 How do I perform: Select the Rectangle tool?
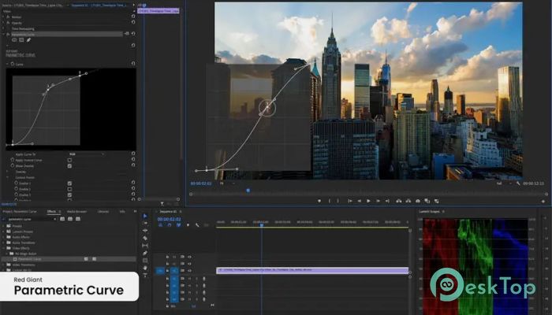coord(145,261)
